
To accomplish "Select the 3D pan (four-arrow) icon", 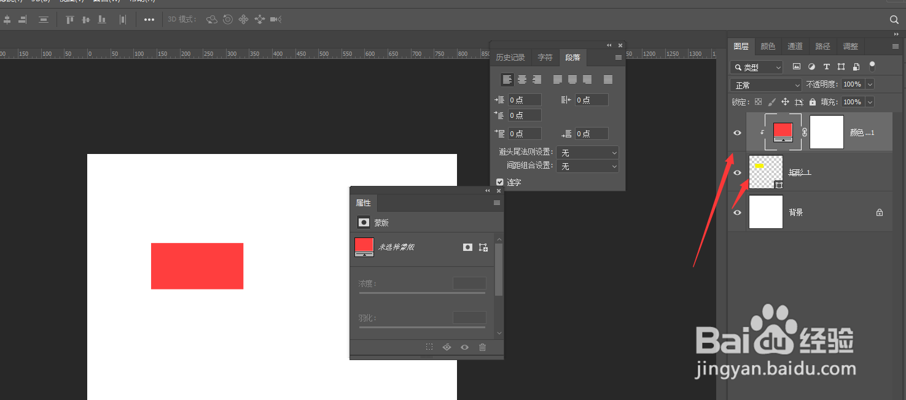I will 243,20.
